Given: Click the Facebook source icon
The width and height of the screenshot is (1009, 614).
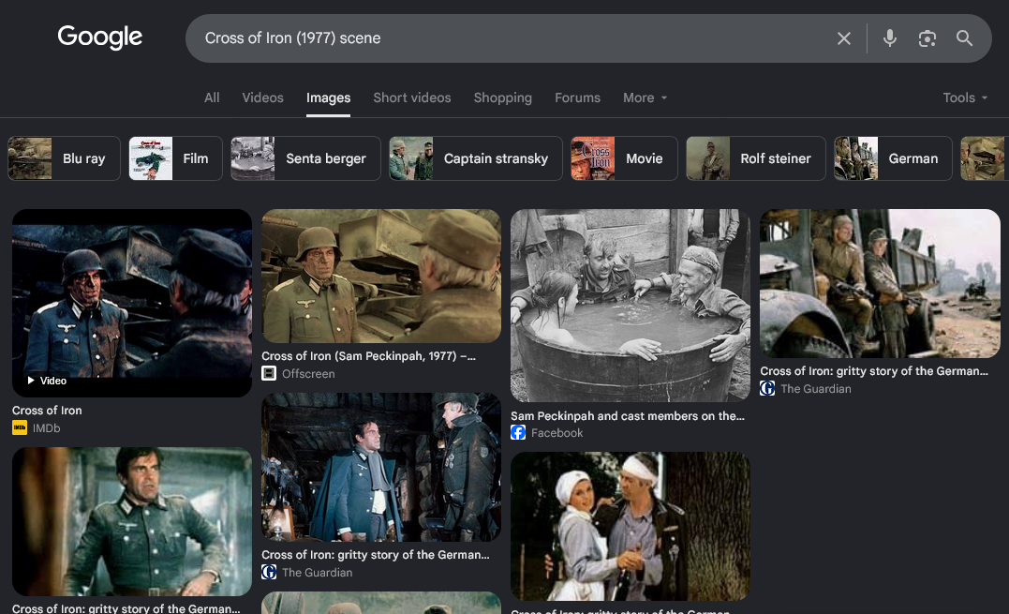Looking at the screenshot, I should tap(518, 432).
